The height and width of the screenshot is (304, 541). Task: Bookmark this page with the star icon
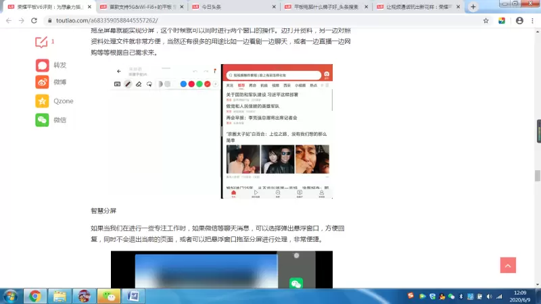pos(486,20)
